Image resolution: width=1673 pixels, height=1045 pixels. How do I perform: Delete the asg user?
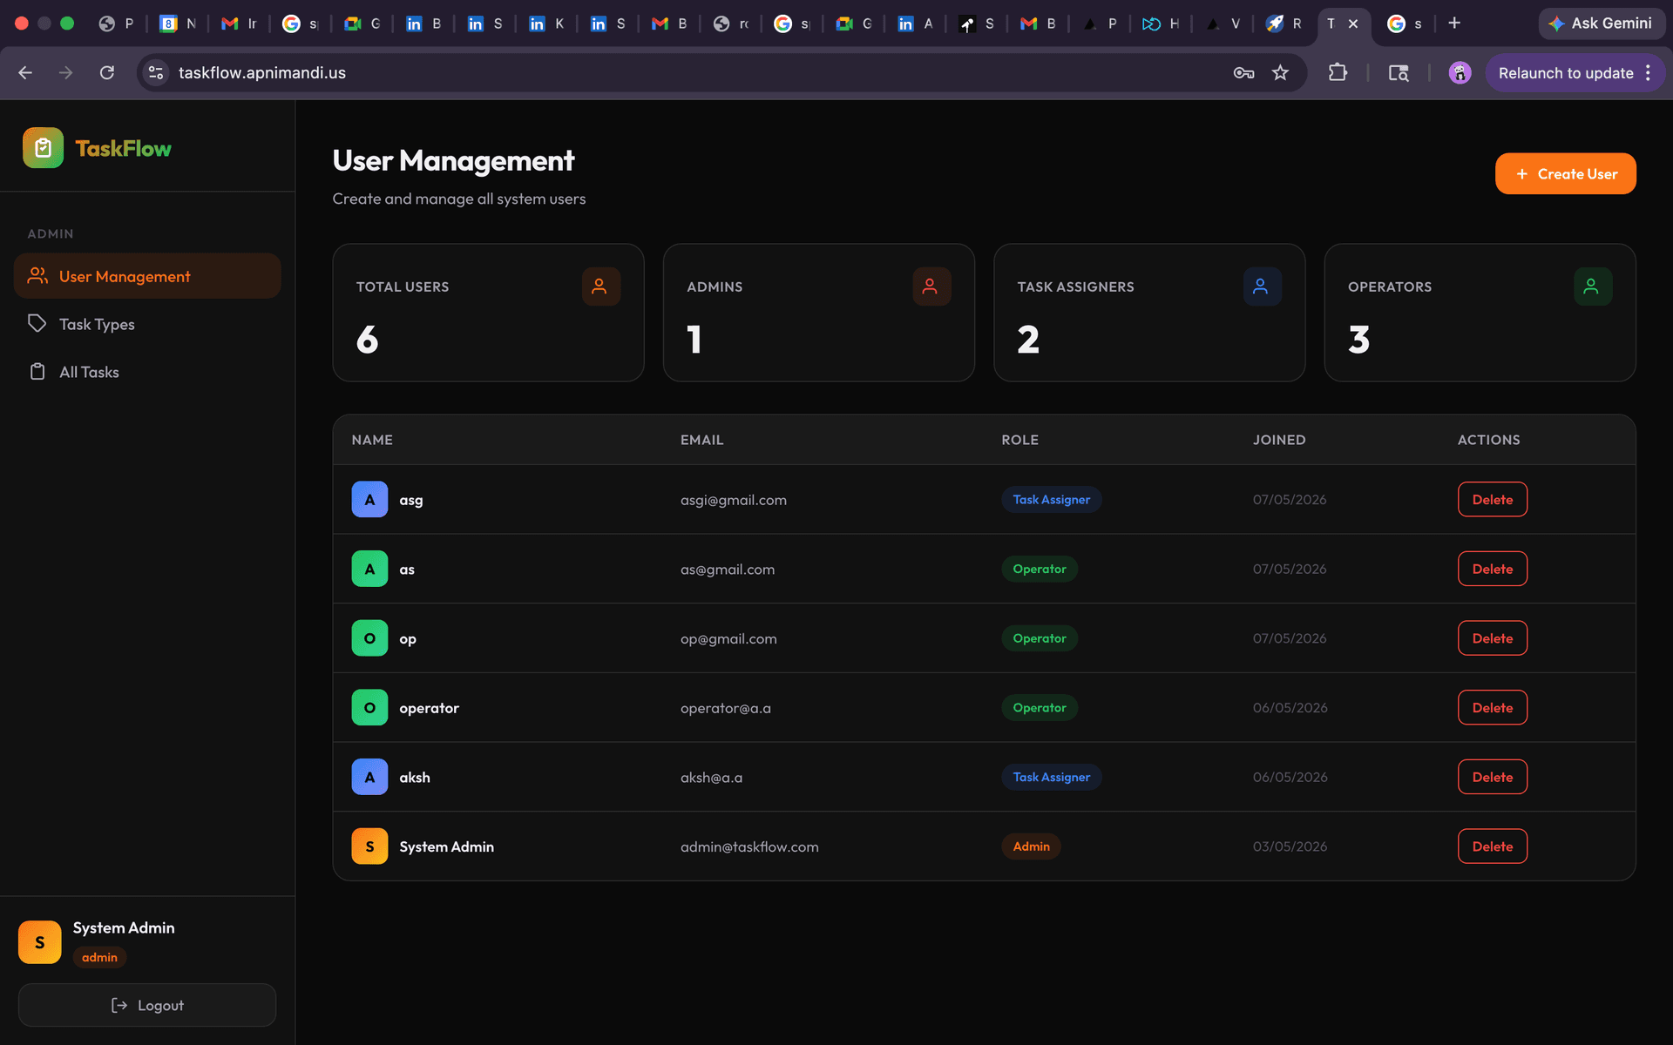[x=1492, y=500]
